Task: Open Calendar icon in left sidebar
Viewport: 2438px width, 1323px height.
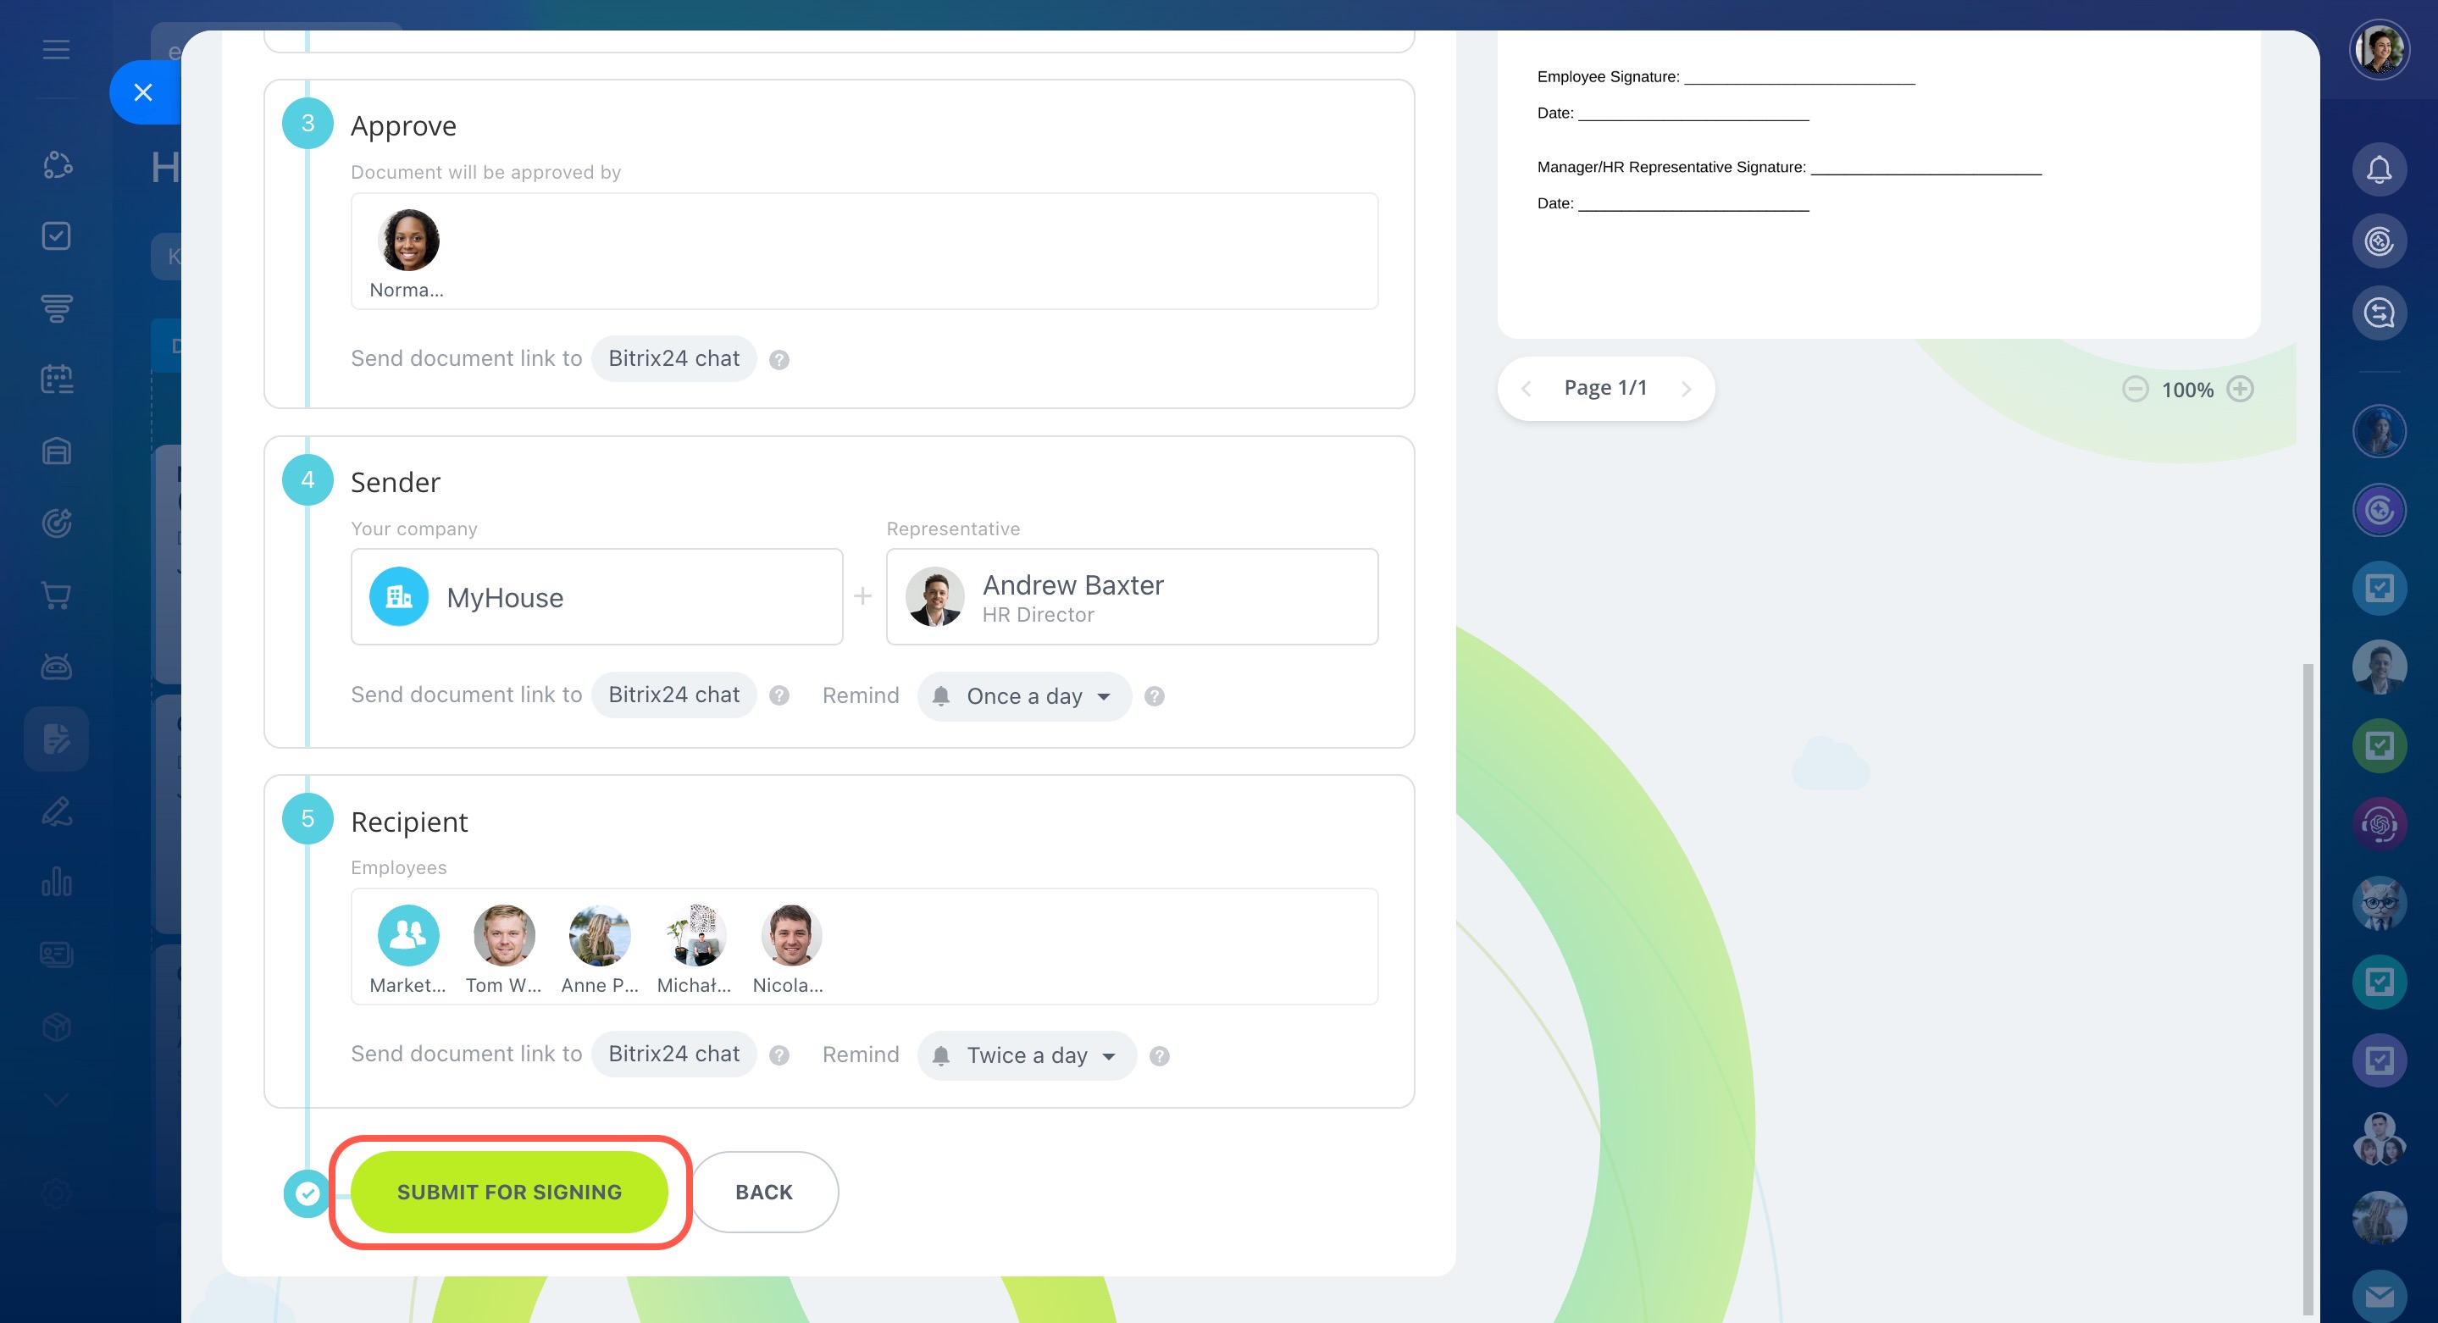Action: [x=56, y=379]
